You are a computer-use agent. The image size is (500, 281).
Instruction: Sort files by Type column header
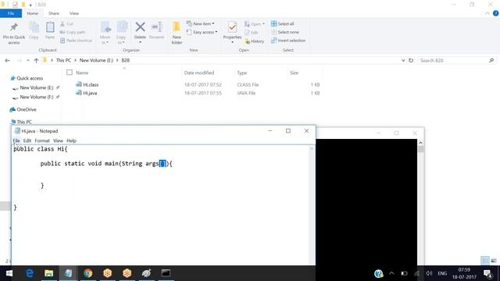pos(242,73)
